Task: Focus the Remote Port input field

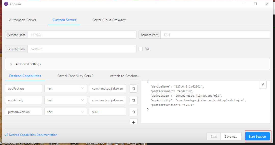Action: tap(215, 35)
